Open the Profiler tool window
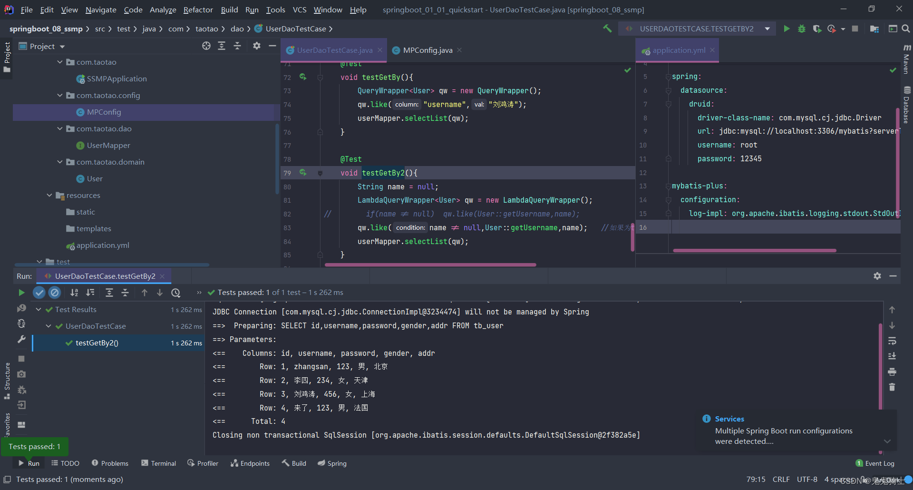Screen dimensions: 913x490 [x=203, y=463]
